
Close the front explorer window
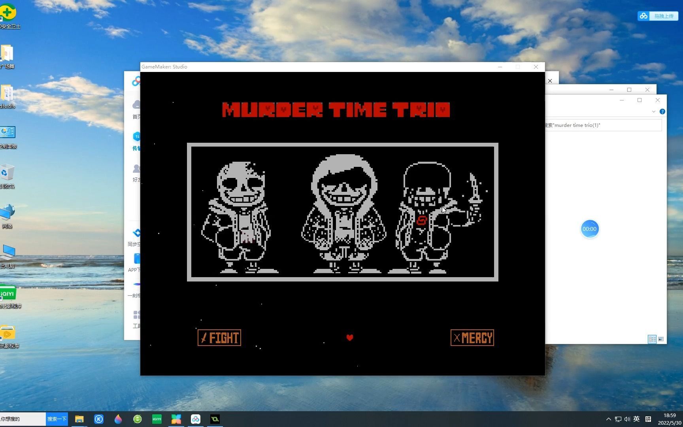click(658, 100)
